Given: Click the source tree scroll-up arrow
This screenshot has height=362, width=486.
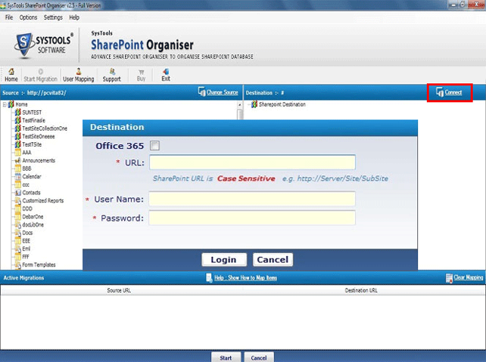Looking at the screenshot, I should [x=240, y=105].
